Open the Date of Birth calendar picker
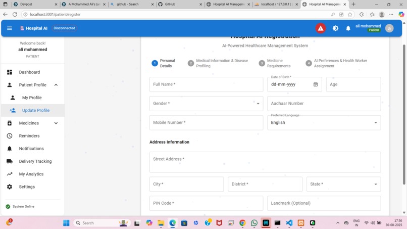 coord(316,84)
